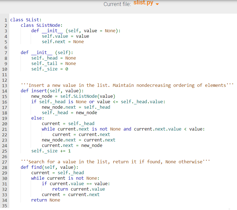Image resolution: width=237 pixels, height=210 pixels.
Task: Place cursor on the while loop in find
Action: (55, 178)
